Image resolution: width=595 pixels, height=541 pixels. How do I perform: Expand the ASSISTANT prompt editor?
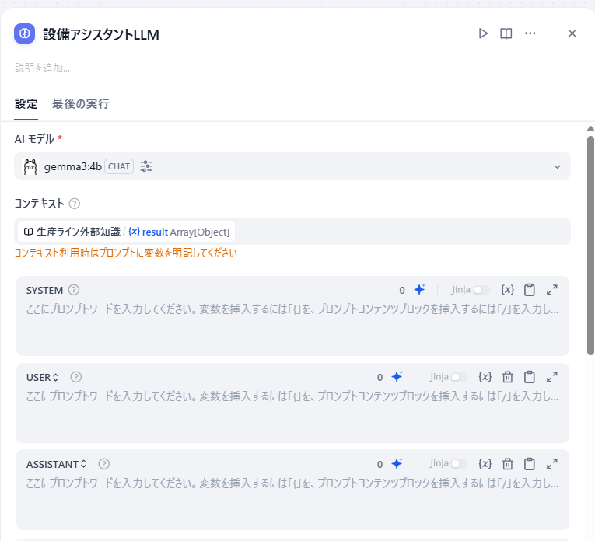(552, 464)
